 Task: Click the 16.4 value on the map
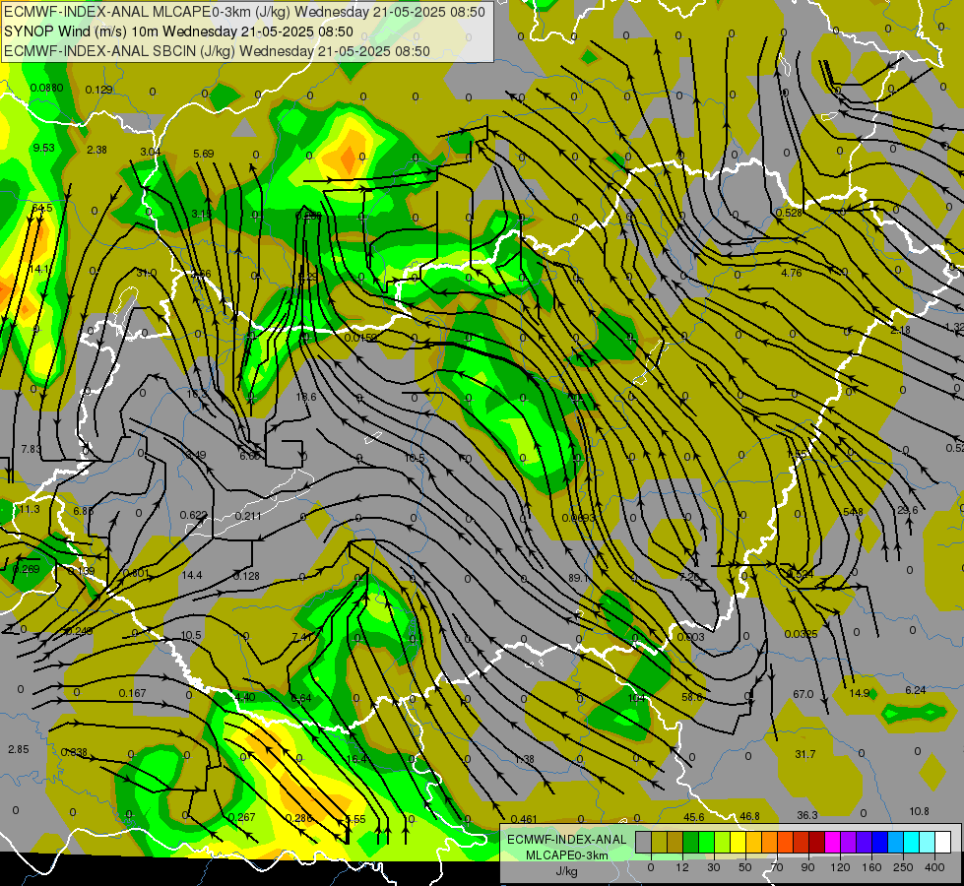click(356, 759)
